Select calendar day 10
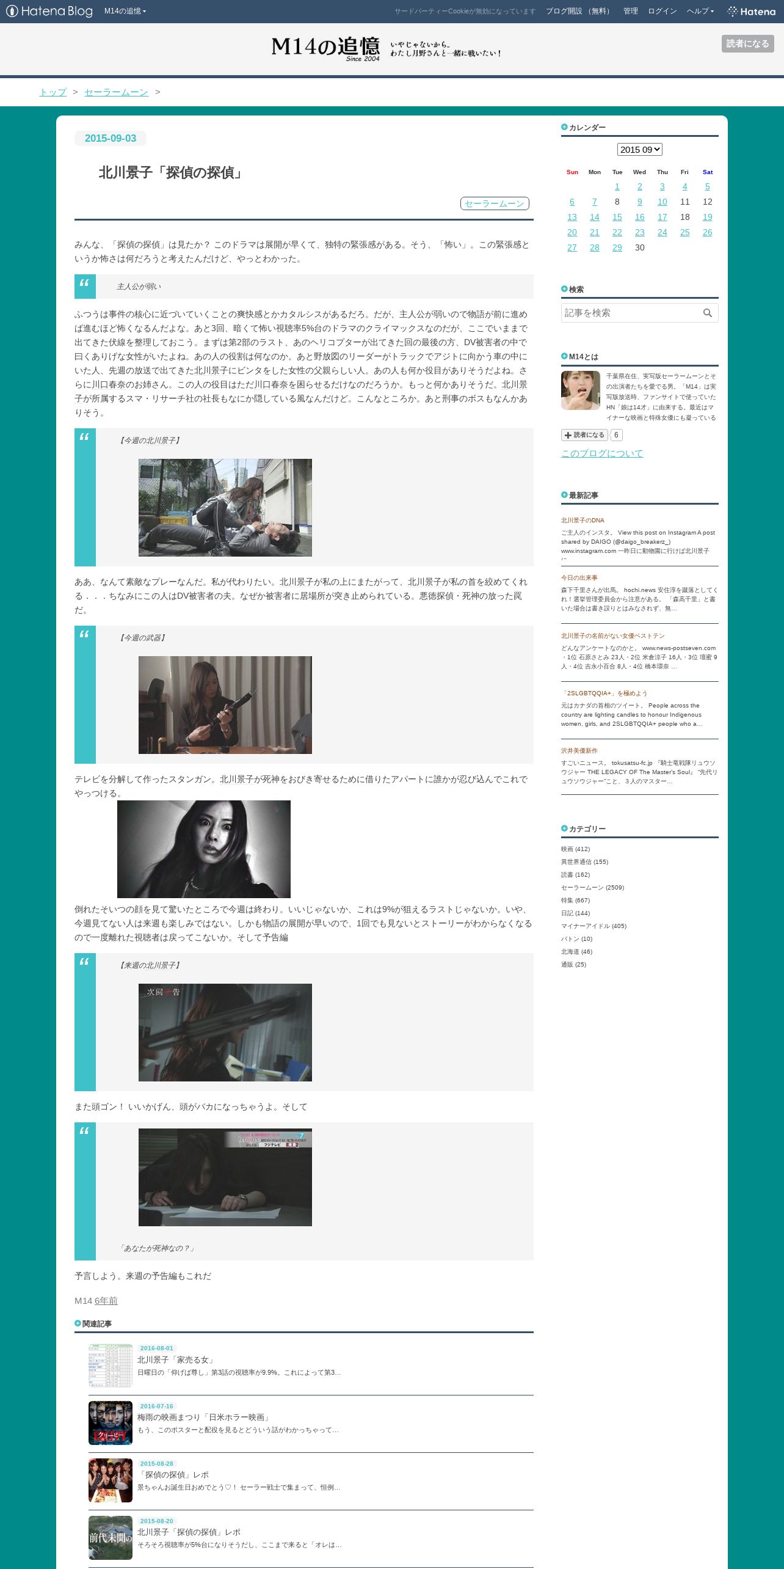The width and height of the screenshot is (784, 1569). tap(662, 202)
